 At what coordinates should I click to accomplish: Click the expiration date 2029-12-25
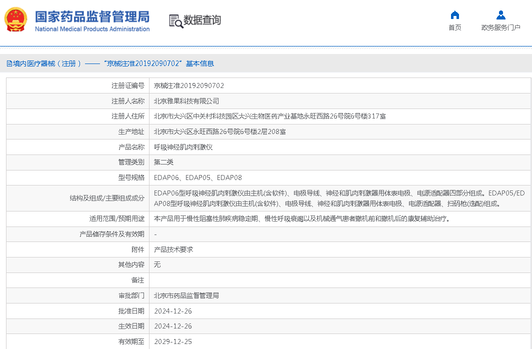click(173, 342)
